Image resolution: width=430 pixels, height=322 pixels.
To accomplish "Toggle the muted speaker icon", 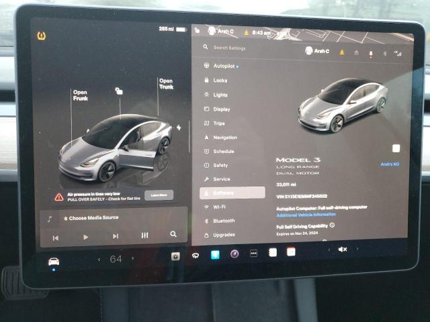I will coord(343,249).
